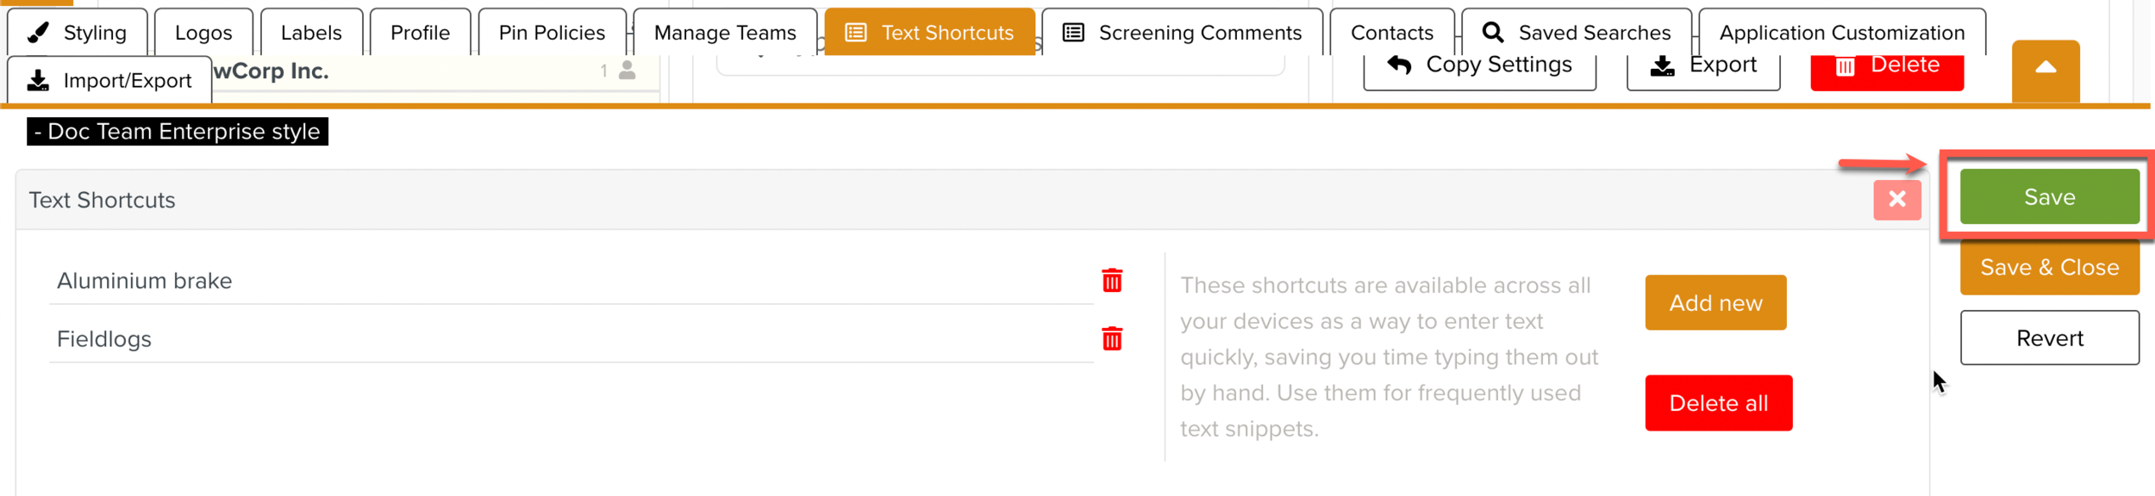Click the undo arrow icon on Copy Settings

(1401, 63)
